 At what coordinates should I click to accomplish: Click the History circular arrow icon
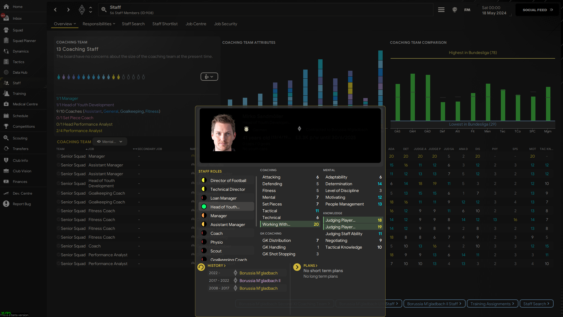[201, 267]
